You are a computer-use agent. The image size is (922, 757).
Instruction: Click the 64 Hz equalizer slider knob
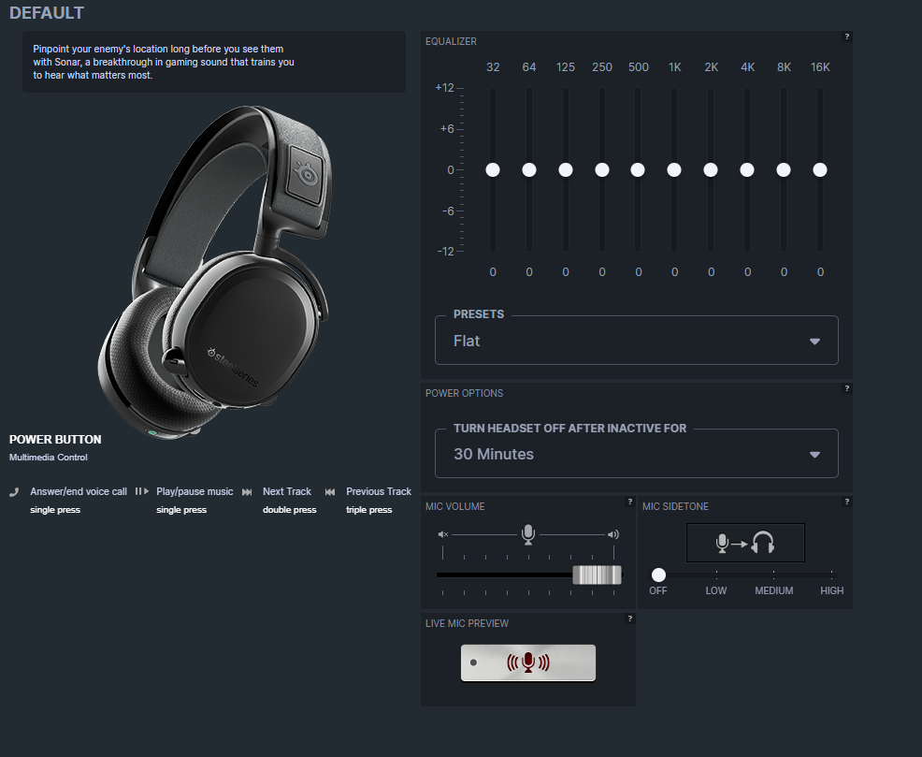click(529, 170)
